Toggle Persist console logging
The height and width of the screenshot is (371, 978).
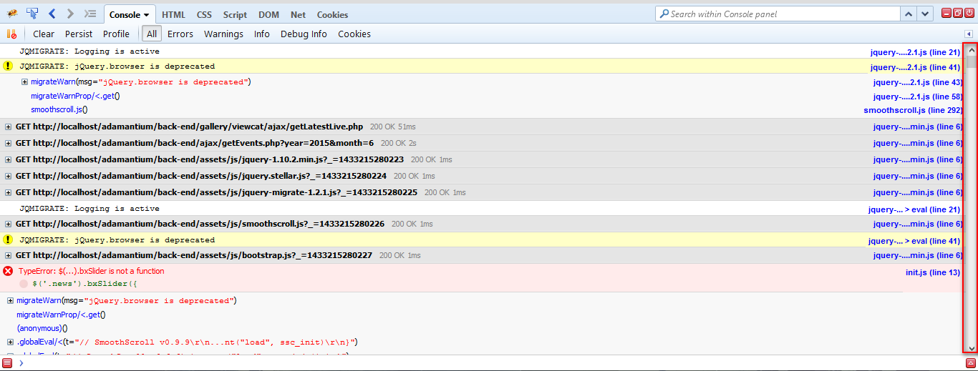(x=79, y=34)
